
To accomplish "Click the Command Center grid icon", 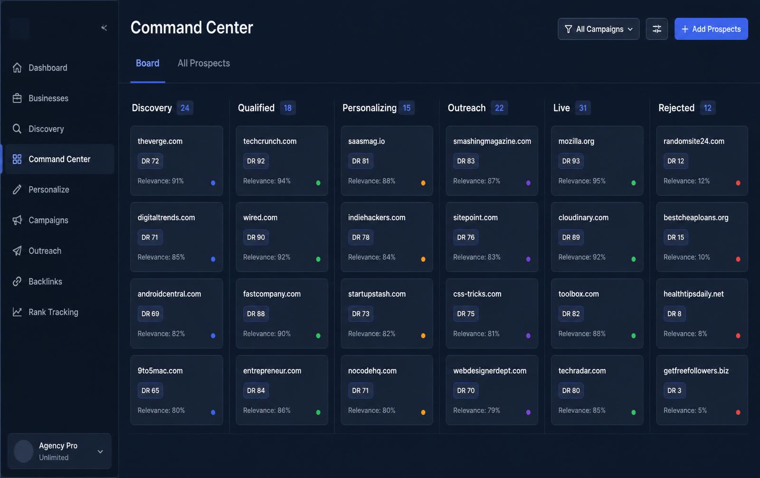I will click(17, 159).
